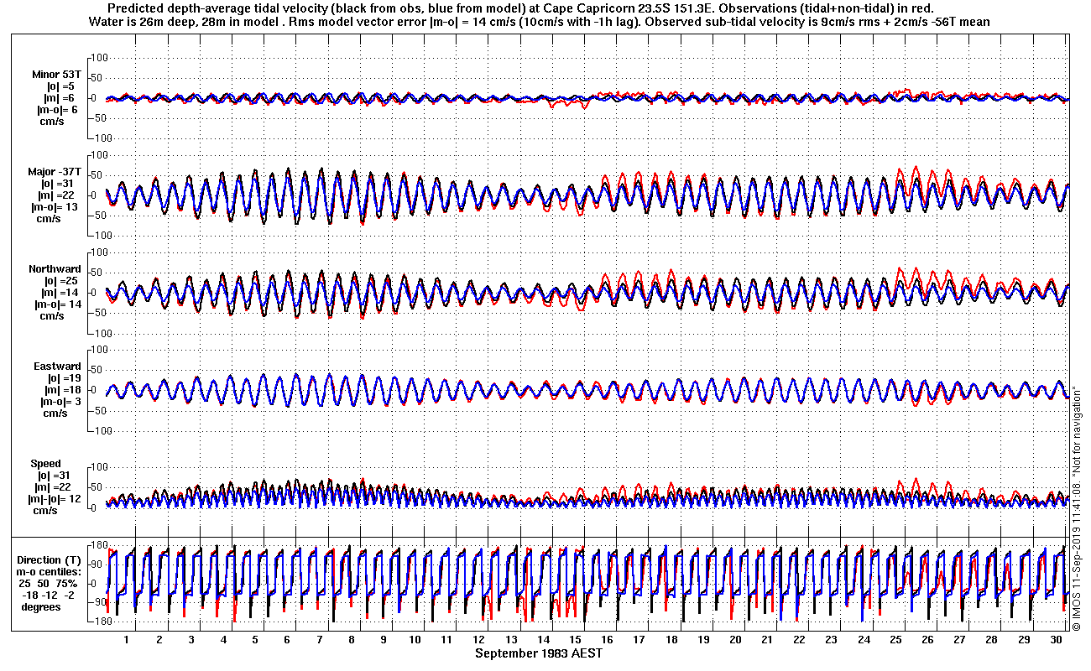Click day '5' on the date axis
The width and height of the screenshot is (1091, 671).
click(x=255, y=640)
